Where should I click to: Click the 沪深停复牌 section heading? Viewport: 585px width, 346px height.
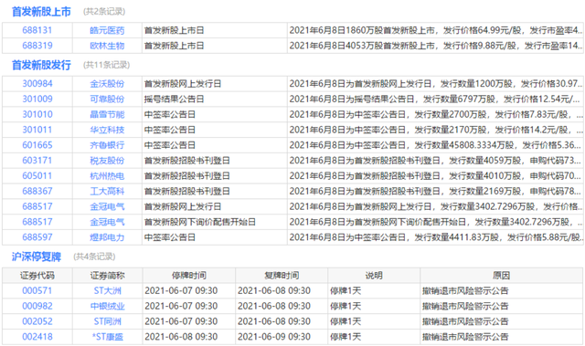37,257
